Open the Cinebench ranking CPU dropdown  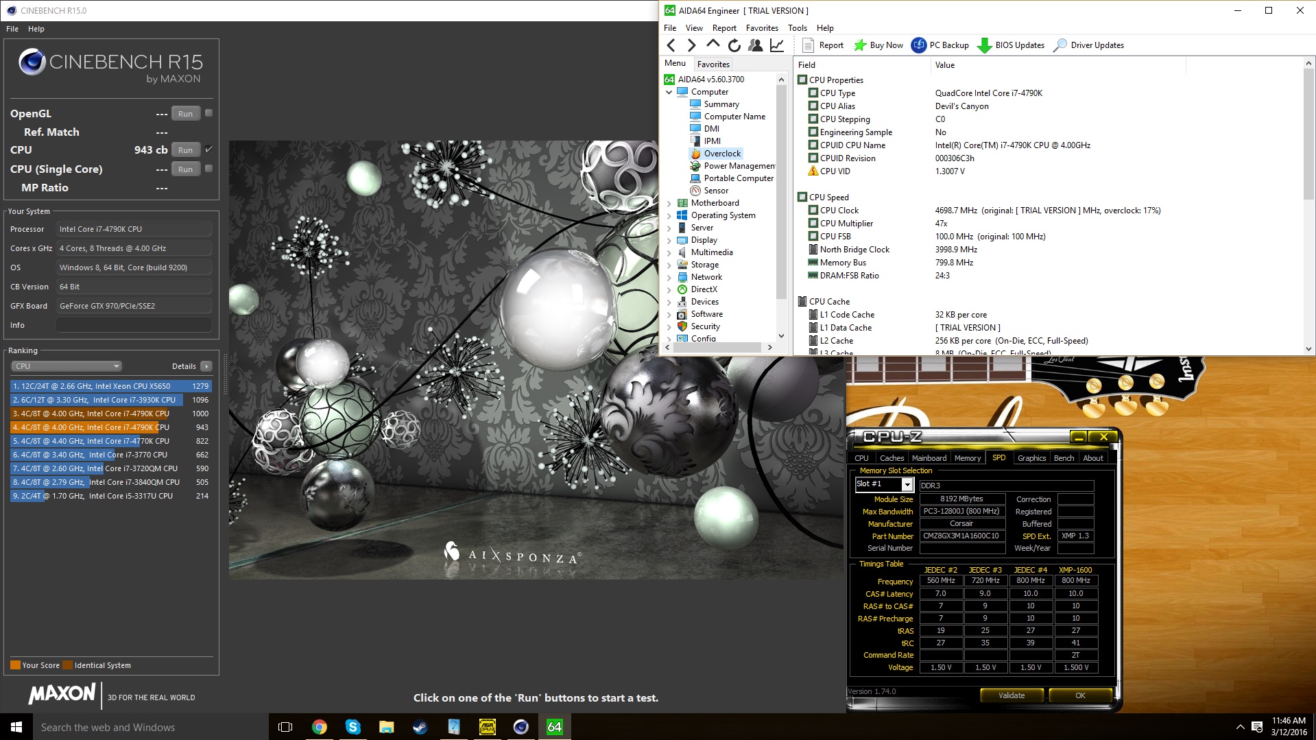67,366
